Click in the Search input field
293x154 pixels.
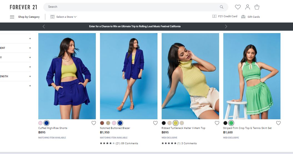(131, 7)
